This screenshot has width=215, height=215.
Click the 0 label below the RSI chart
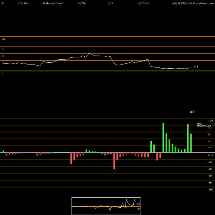click(2, 74)
